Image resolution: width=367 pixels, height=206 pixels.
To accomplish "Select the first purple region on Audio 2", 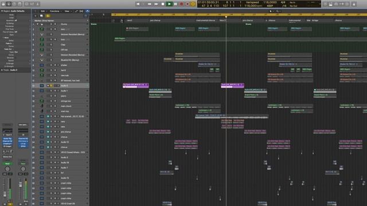I will (136, 86).
